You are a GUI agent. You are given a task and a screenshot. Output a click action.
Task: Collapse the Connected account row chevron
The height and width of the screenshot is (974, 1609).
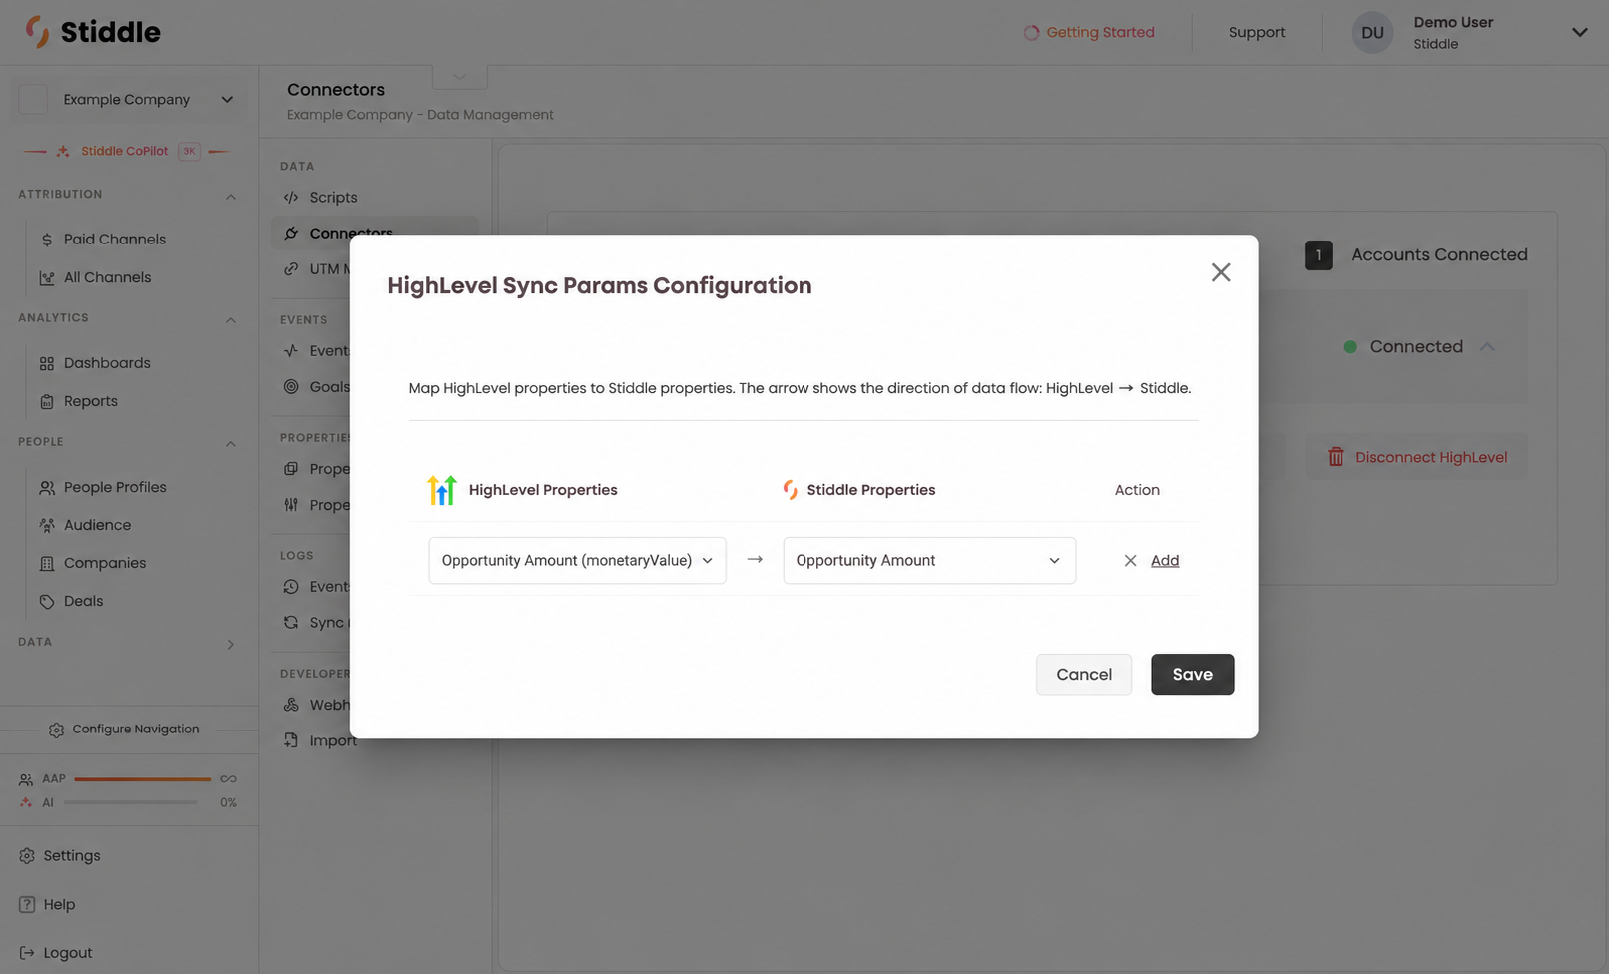[1487, 347]
